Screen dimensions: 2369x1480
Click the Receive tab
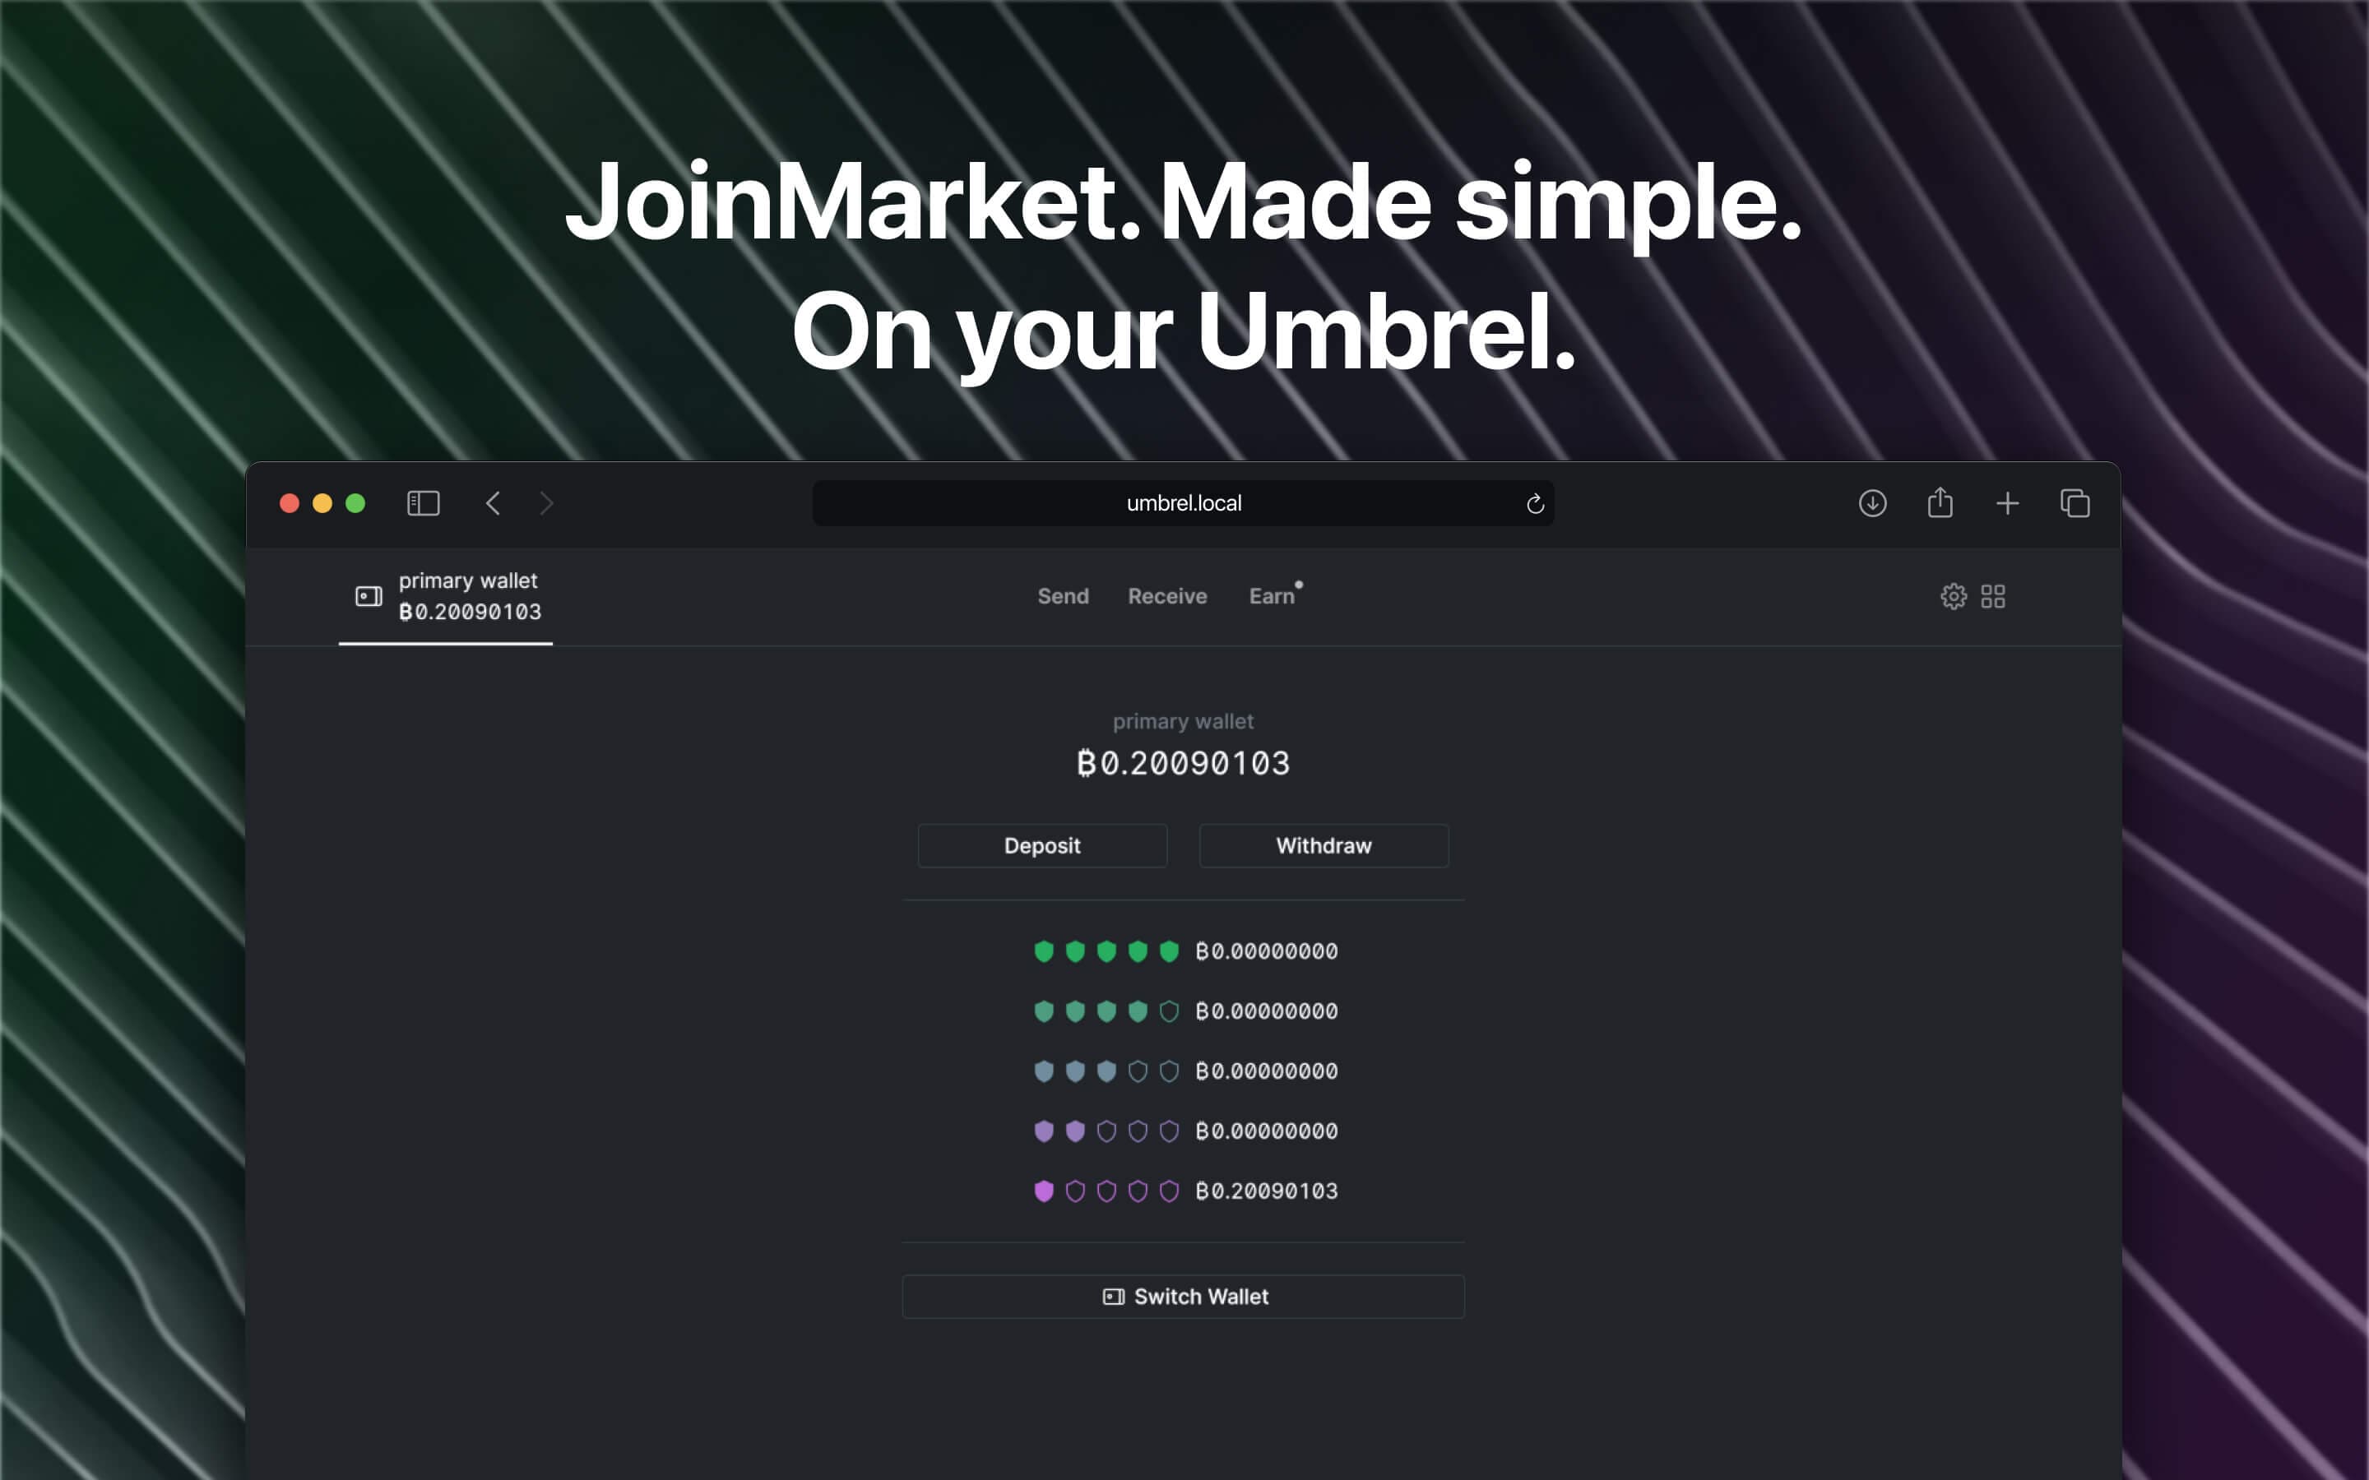[1166, 595]
